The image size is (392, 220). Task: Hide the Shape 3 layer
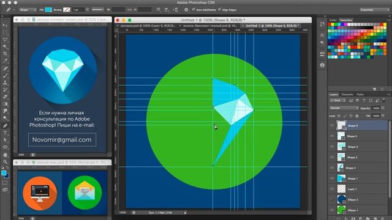click(x=332, y=157)
